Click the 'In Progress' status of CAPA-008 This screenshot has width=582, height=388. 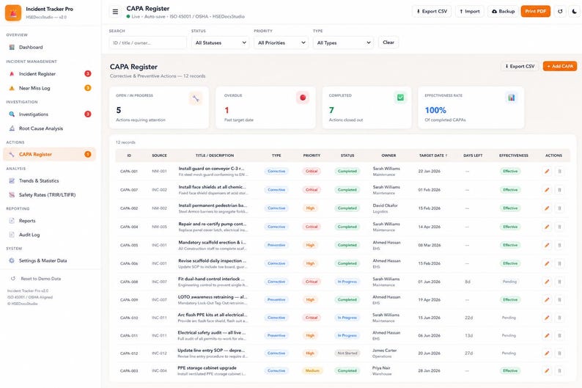(347, 282)
